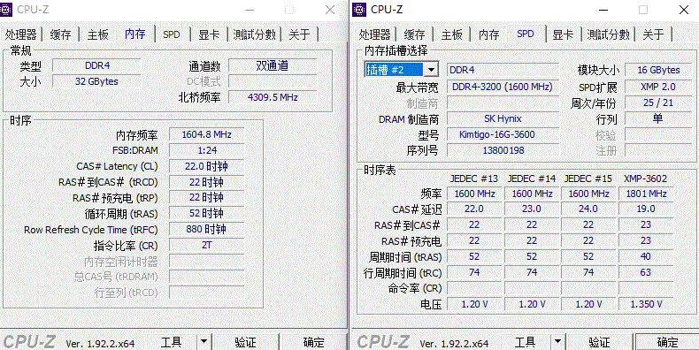The height and width of the screenshot is (350, 699).
Task: Click 验证 button in right window
Action: (x=599, y=342)
